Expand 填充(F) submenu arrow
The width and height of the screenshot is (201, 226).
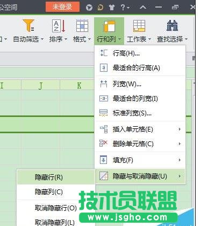tap(180, 160)
